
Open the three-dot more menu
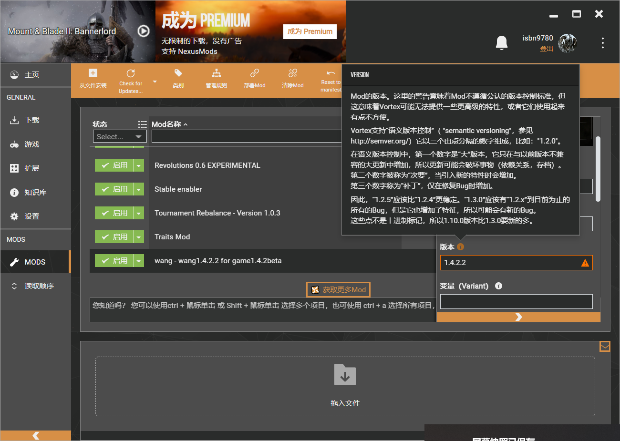point(602,43)
